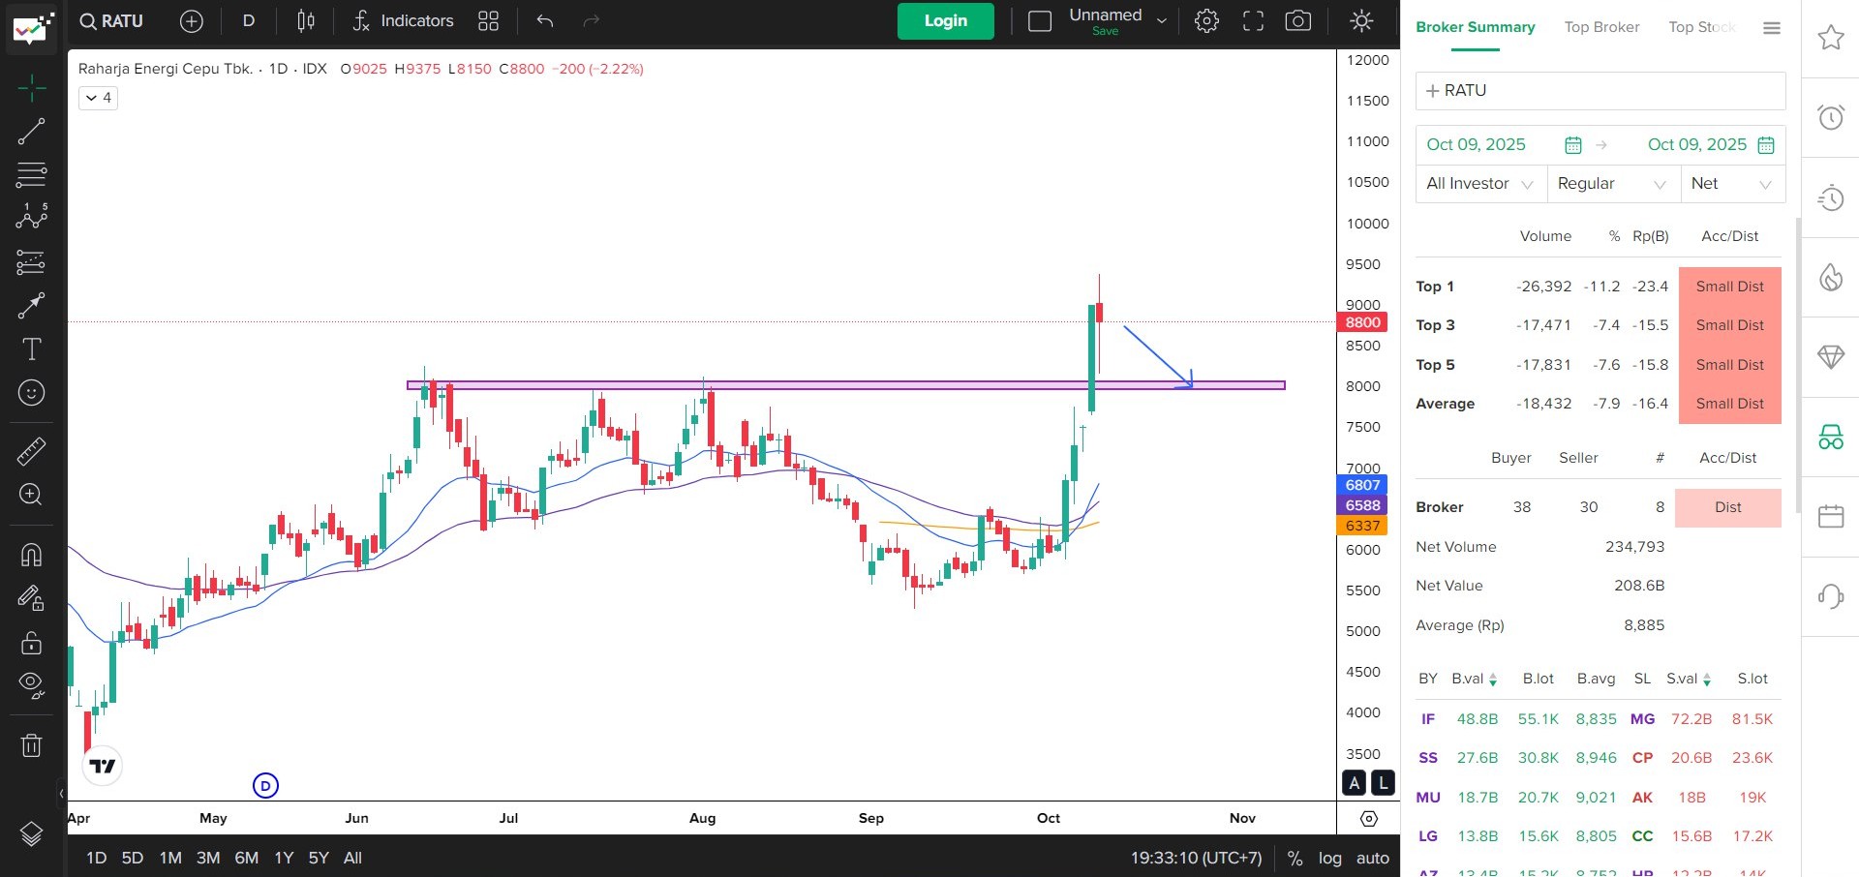The height and width of the screenshot is (877, 1859).
Task: Open the Regular market type dropdown
Action: click(1611, 184)
